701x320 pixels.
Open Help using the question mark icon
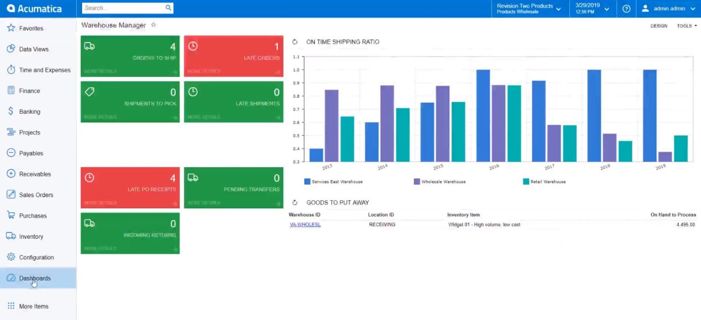pyautogui.click(x=626, y=8)
